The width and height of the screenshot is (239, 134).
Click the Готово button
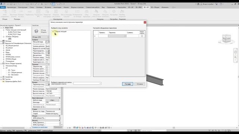(128, 84)
